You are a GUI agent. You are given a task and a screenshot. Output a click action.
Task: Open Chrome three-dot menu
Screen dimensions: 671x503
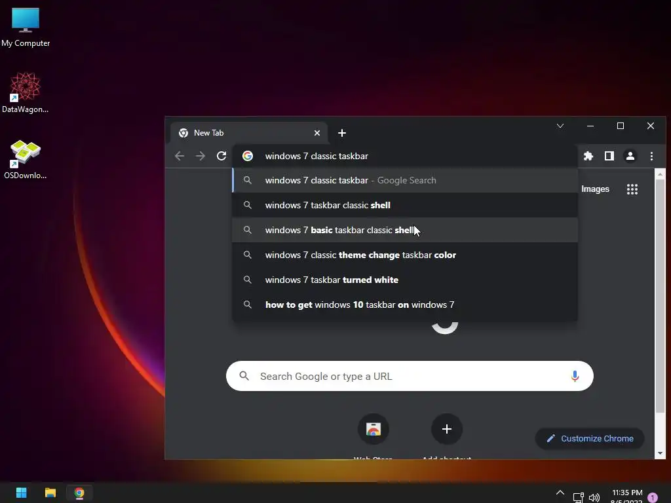pyautogui.click(x=651, y=156)
